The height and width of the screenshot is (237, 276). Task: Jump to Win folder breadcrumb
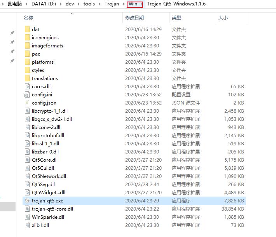coord(133,4)
